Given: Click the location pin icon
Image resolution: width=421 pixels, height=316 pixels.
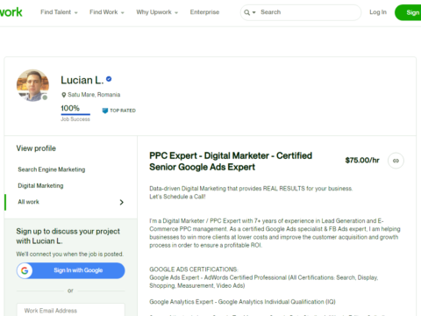Looking at the screenshot, I should (64, 95).
